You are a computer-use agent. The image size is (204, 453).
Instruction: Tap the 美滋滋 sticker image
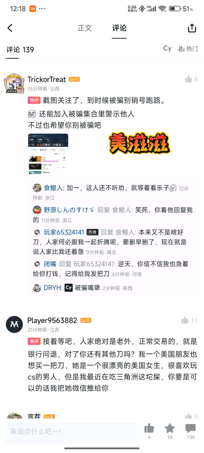point(139,143)
